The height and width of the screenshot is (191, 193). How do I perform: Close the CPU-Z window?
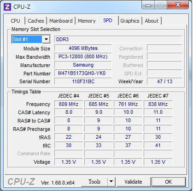pos(178,5)
